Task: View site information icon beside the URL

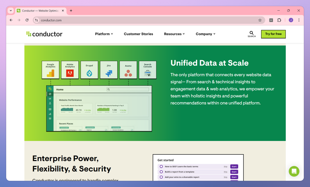Action: [x=36, y=20]
